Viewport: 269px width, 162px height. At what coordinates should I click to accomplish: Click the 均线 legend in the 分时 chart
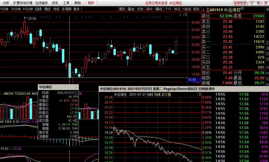[157, 94]
